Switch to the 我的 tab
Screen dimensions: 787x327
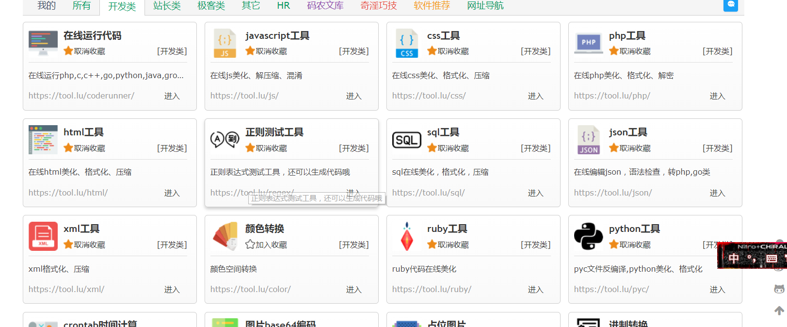click(x=47, y=5)
